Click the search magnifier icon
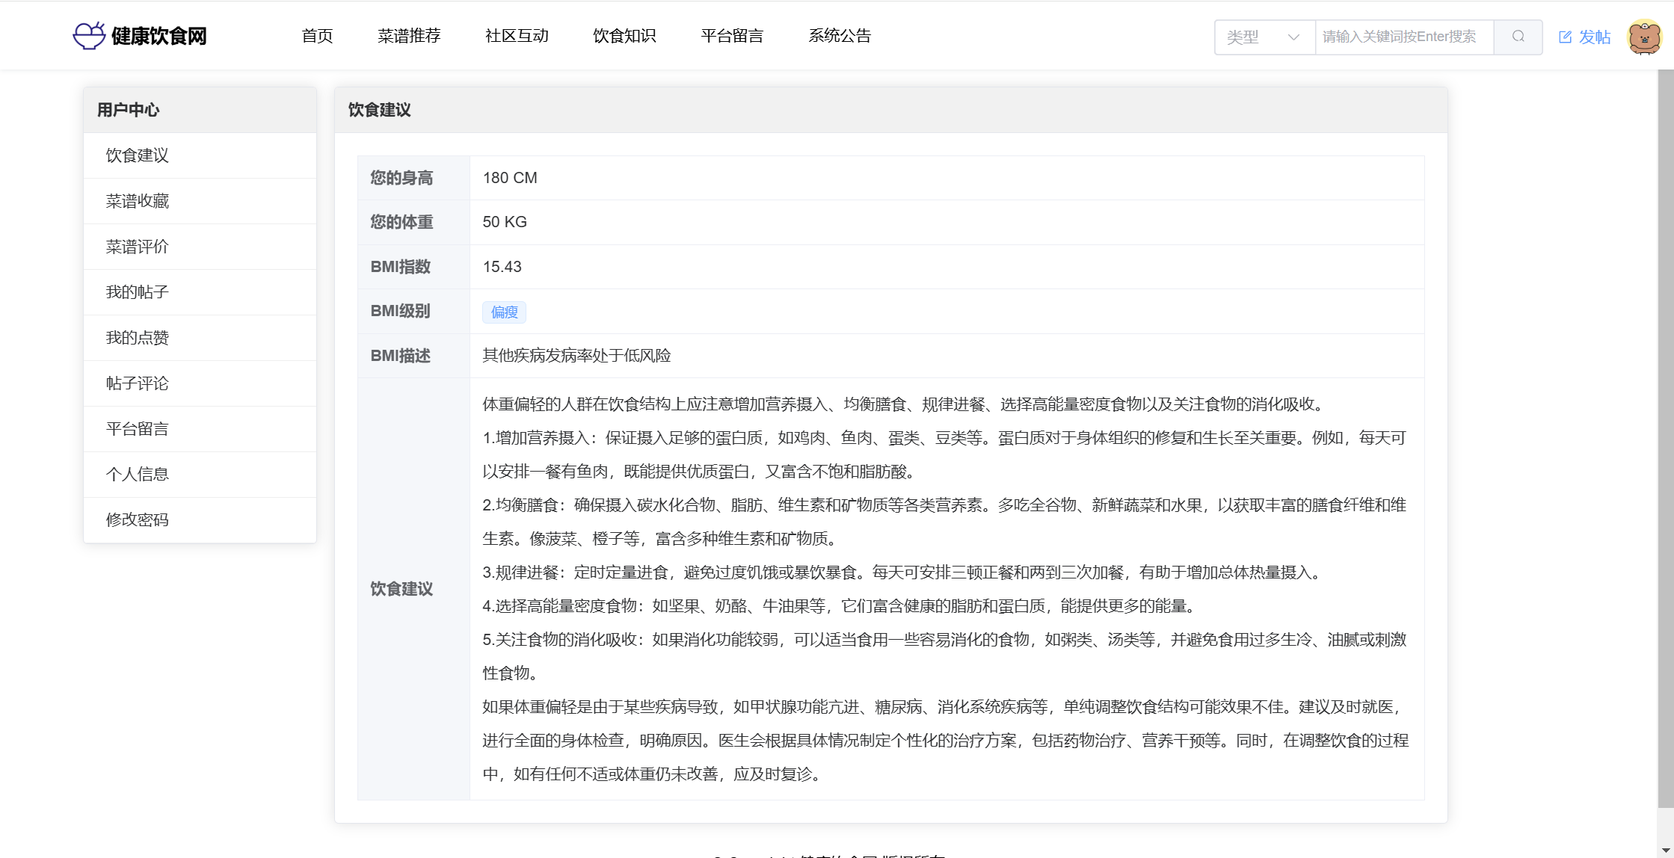Image resolution: width=1674 pixels, height=858 pixels. click(x=1518, y=37)
